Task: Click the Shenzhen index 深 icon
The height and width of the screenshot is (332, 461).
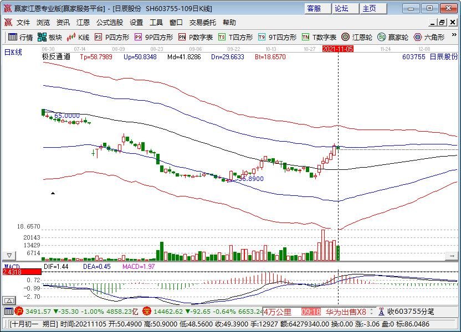Action: 147,311
